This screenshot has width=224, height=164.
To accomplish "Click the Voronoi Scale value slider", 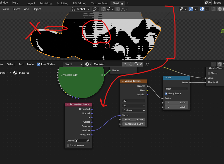I will (134, 120).
